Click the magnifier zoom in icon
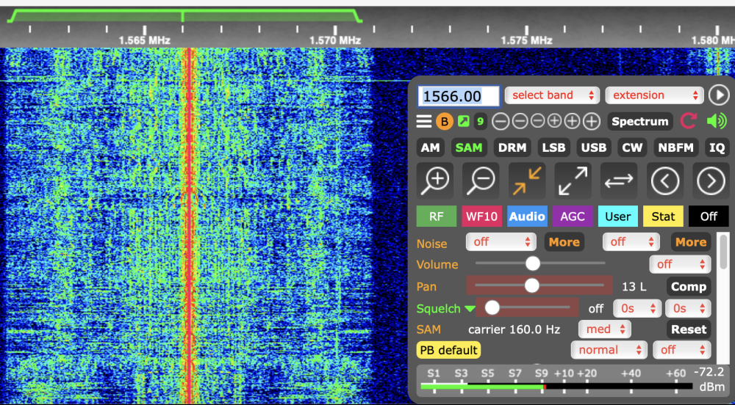Viewport: 735px width, 405px height. click(435, 180)
